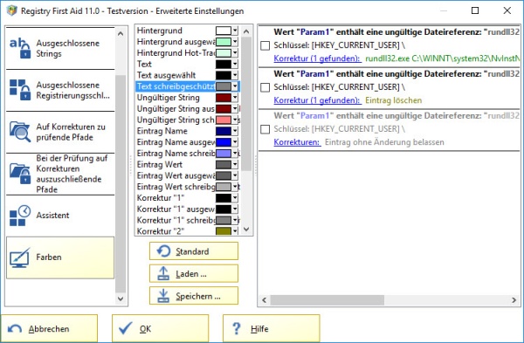524x343 pixels.
Task: Click the Laden ... button
Action: (x=194, y=273)
